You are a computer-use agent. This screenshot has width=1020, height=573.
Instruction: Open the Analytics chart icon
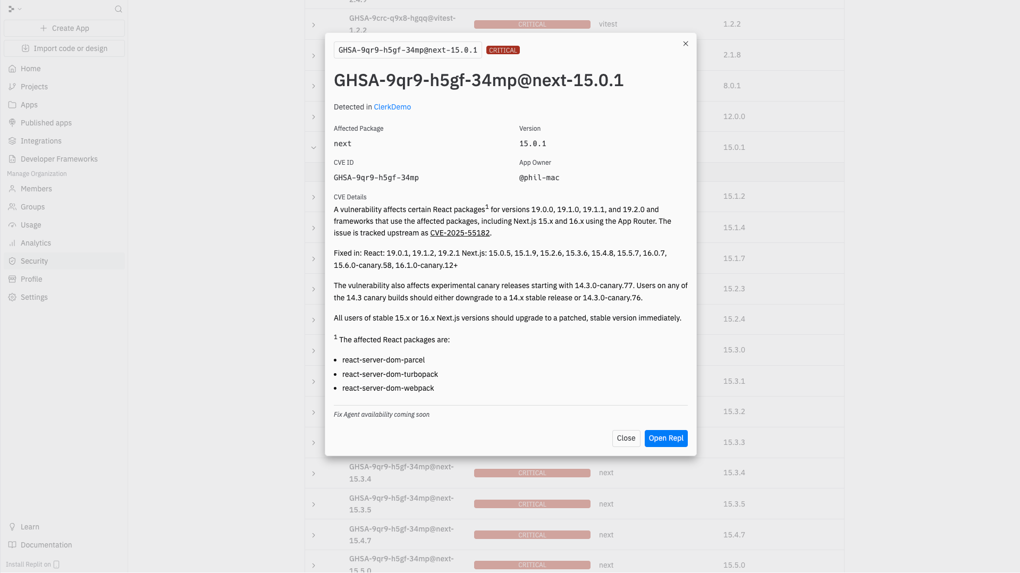tap(12, 243)
